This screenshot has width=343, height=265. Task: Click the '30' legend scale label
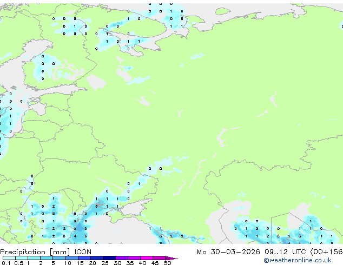coord(117,263)
